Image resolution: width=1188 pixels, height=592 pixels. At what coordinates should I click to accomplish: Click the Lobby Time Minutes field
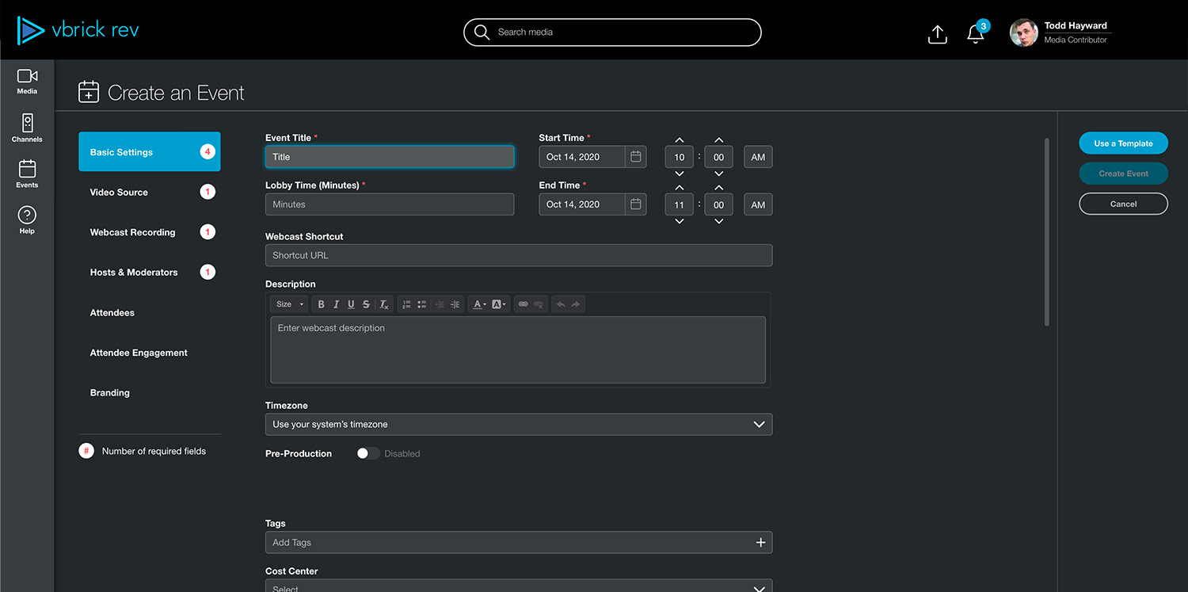[390, 204]
